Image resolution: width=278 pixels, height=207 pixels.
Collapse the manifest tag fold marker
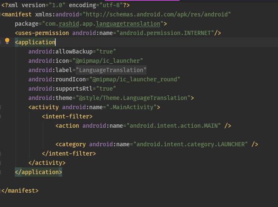tap(0, 14)
